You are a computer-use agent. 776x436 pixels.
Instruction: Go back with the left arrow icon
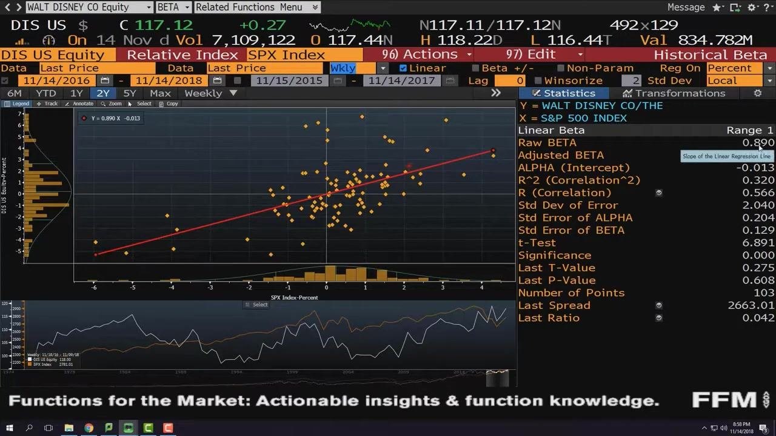pos(7,7)
